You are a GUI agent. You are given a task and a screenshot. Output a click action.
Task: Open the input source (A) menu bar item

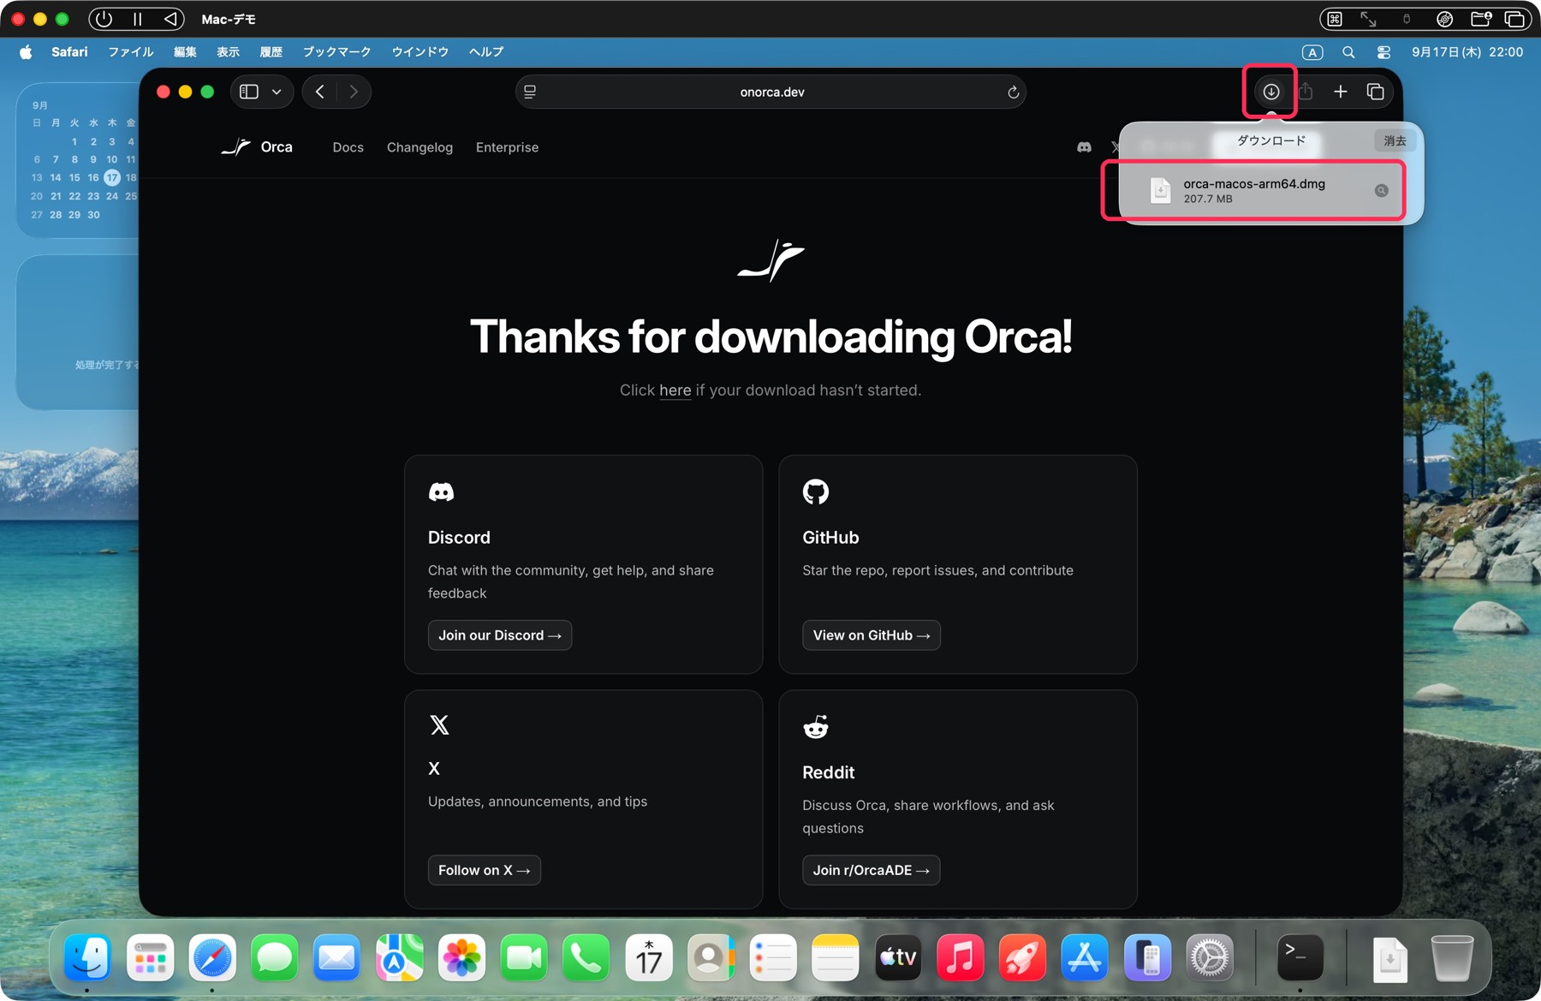(x=1312, y=52)
